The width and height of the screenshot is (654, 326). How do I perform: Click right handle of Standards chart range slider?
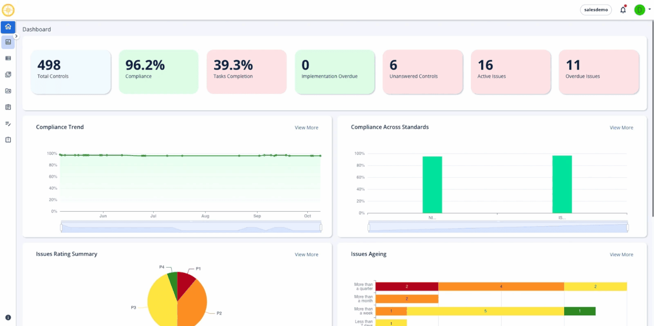tap(627, 228)
